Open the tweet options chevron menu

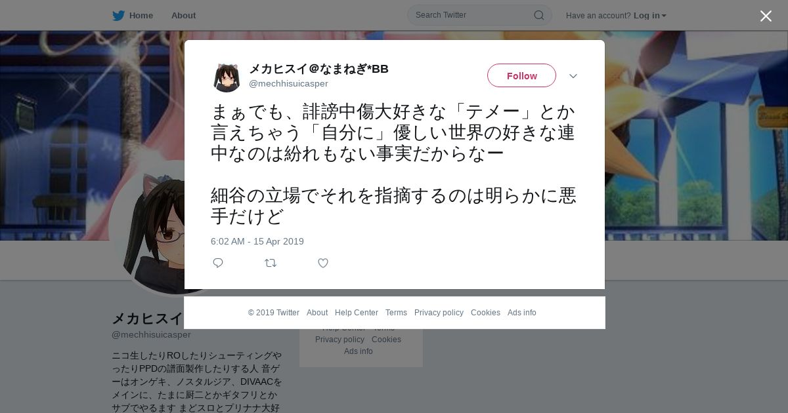573,76
